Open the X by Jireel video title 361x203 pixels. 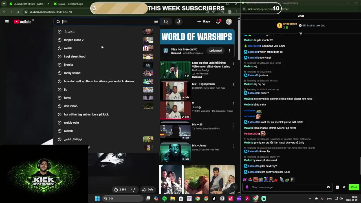click(x=193, y=103)
